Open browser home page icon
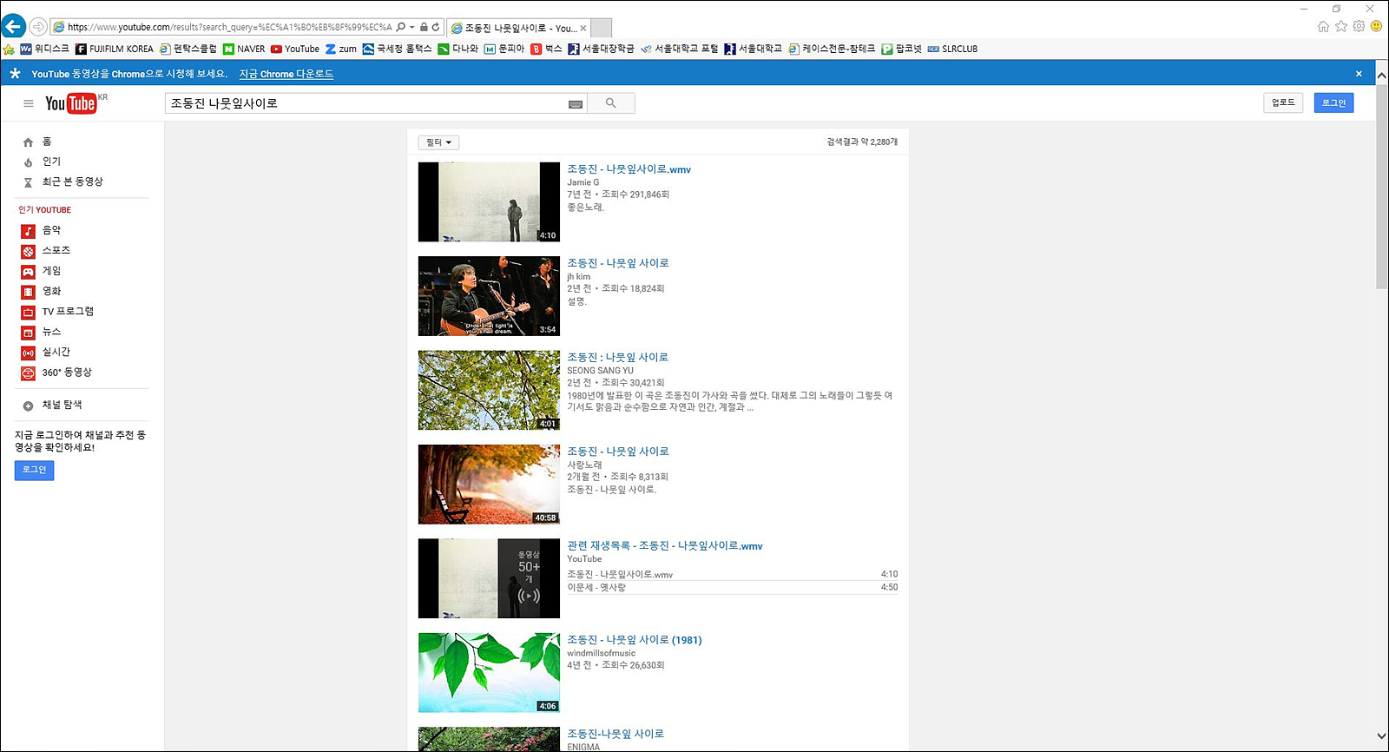The width and height of the screenshot is (1389, 752). click(1323, 26)
